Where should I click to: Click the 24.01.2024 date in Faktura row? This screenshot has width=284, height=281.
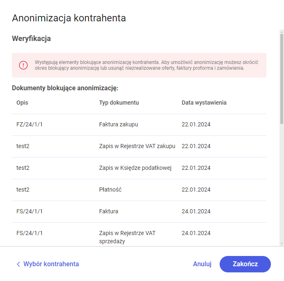(196, 212)
